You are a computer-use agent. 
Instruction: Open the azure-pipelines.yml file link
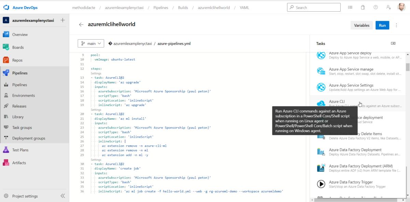coord(174,43)
